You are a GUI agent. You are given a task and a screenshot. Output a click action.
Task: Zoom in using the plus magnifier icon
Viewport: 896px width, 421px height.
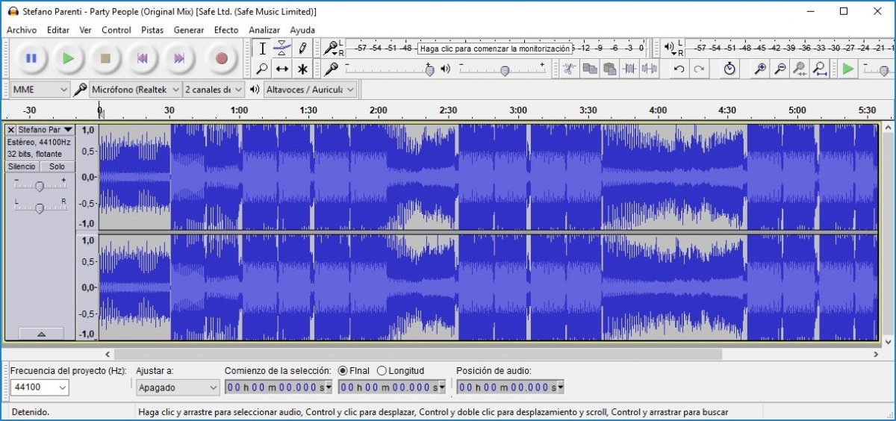[760, 69]
